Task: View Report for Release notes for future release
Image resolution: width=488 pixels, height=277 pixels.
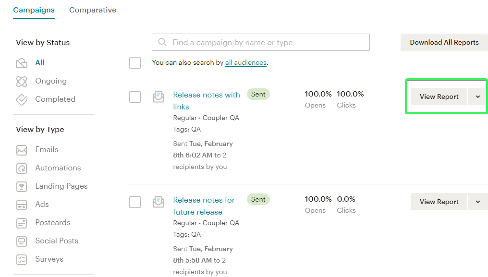Action: click(439, 202)
